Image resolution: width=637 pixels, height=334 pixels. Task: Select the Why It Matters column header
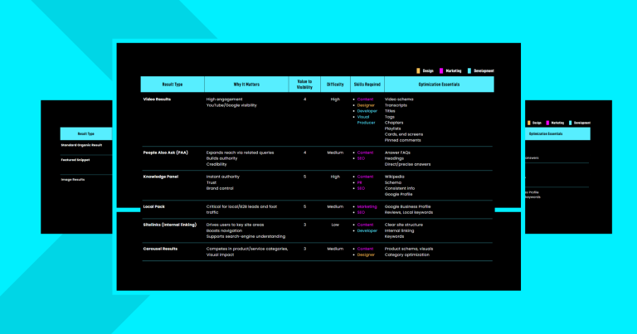tap(246, 85)
